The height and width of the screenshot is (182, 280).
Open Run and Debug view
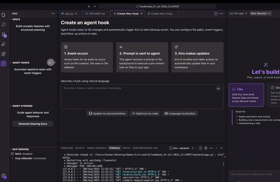(4, 44)
